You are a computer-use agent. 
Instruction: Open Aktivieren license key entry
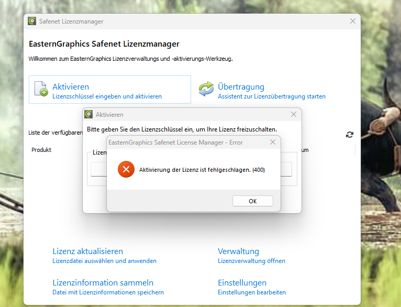pyautogui.click(x=110, y=90)
